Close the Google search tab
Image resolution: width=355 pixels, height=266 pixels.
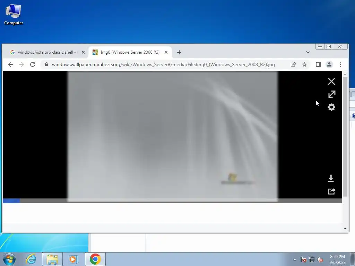pyautogui.click(x=83, y=52)
